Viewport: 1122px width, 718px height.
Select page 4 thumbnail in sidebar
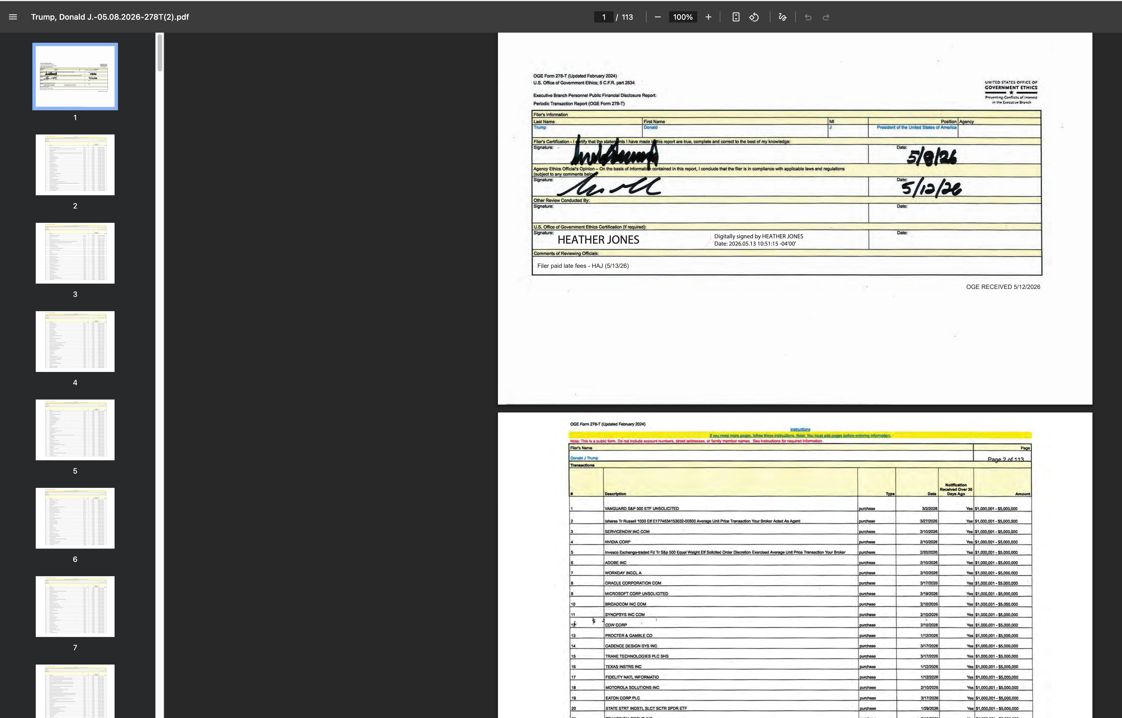coord(75,342)
